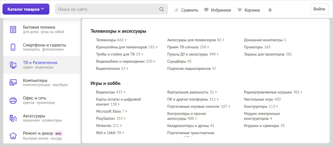
Task: Open Microsoft Xbox 7 category
Action: click(111, 111)
